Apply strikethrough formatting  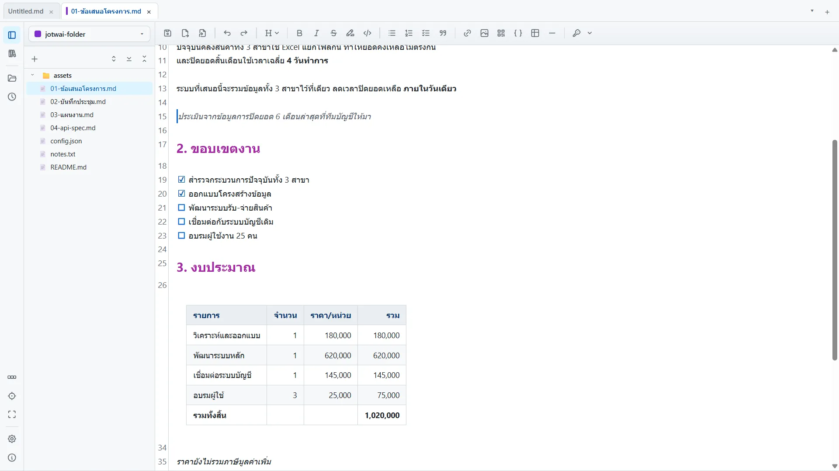pos(333,33)
